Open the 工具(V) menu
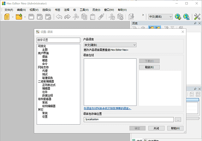 point(84,10)
